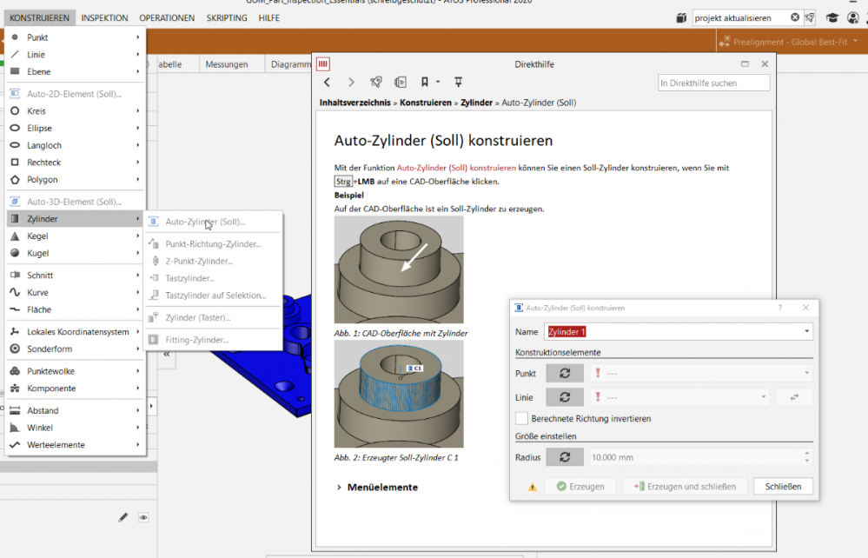
Task: Open the table of contents icon in Direkthilfe
Action: [400, 83]
